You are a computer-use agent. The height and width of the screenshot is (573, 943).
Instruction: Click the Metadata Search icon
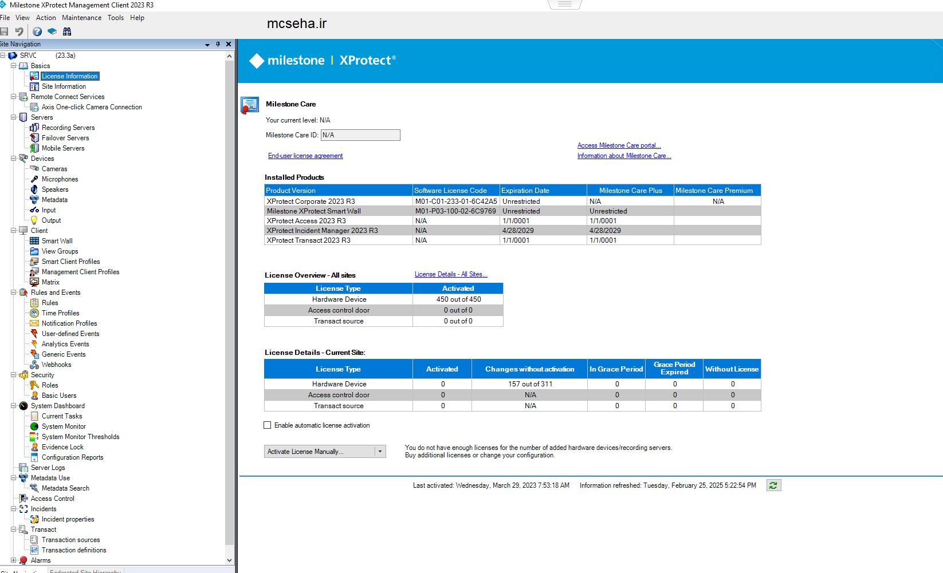point(34,488)
